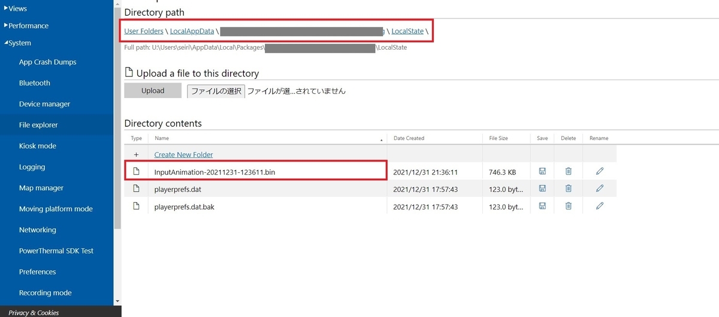719x317 pixels.
Task: Click the sidebar scrollbar down arrow
Action: point(117,301)
